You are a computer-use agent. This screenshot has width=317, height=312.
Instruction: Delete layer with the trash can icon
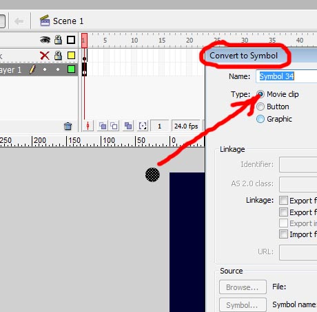point(68,126)
